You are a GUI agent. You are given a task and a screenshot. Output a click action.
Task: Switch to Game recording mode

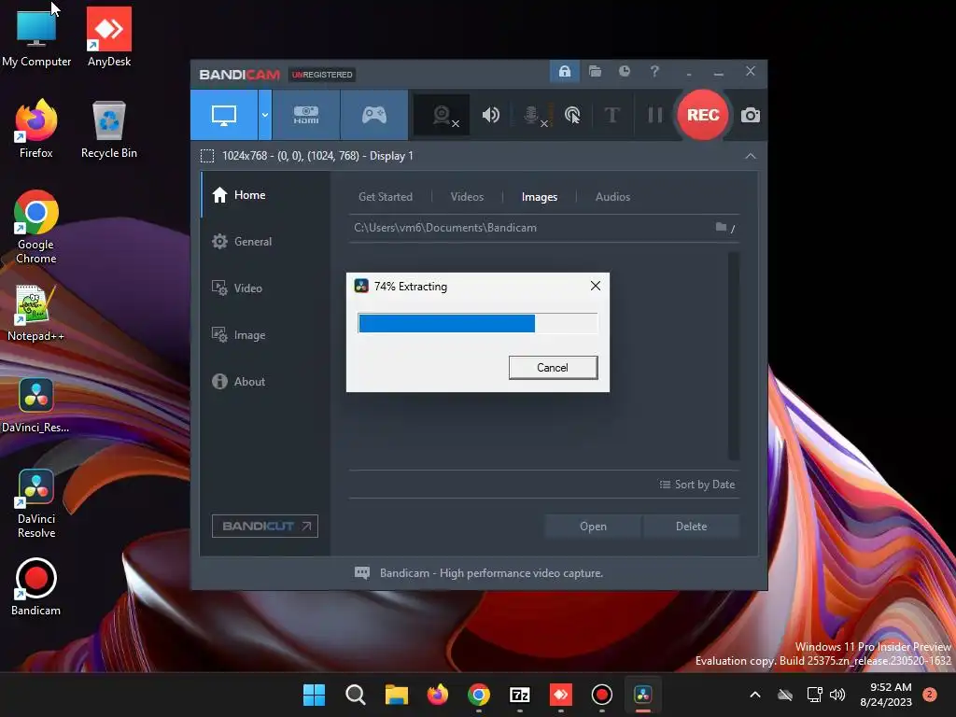(x=373, y=115)
